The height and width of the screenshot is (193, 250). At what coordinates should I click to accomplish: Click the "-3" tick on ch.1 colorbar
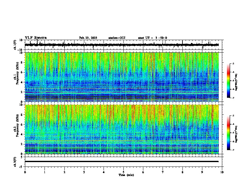tap(233, 63)
